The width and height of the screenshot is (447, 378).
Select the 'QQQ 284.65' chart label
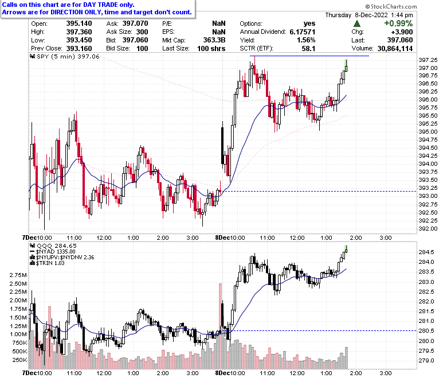(57, 245)
